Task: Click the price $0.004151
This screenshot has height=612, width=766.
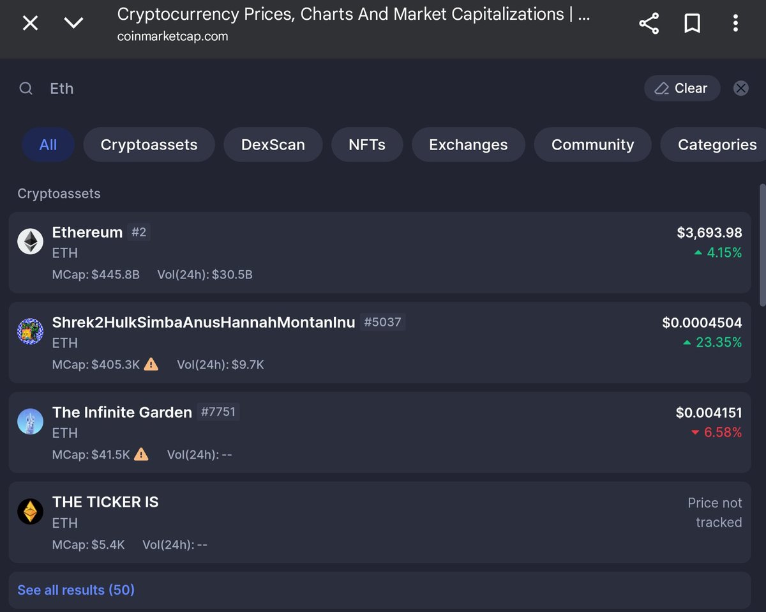Action: (x=709, y=413)
